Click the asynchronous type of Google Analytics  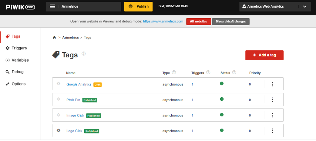click(173, 84)
